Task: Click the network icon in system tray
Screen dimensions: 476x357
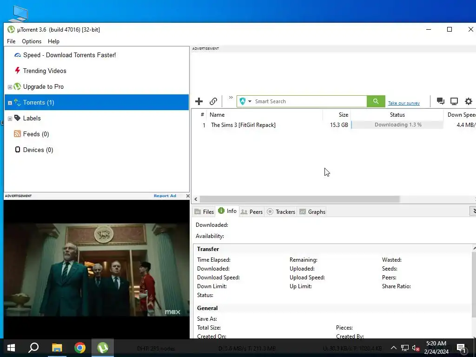Action: click(x=405, y=348)
